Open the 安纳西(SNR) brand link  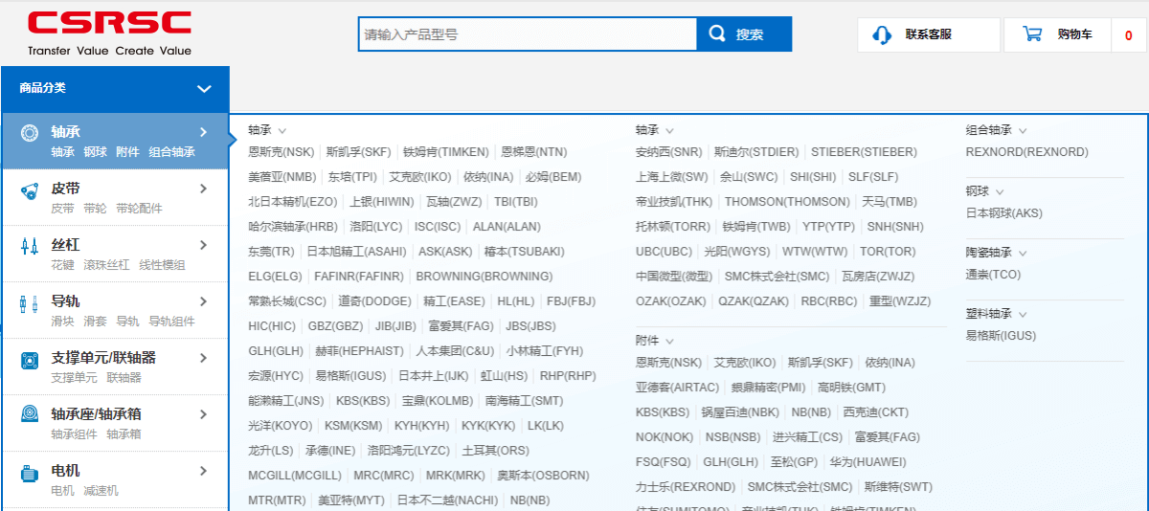point(669,152)
